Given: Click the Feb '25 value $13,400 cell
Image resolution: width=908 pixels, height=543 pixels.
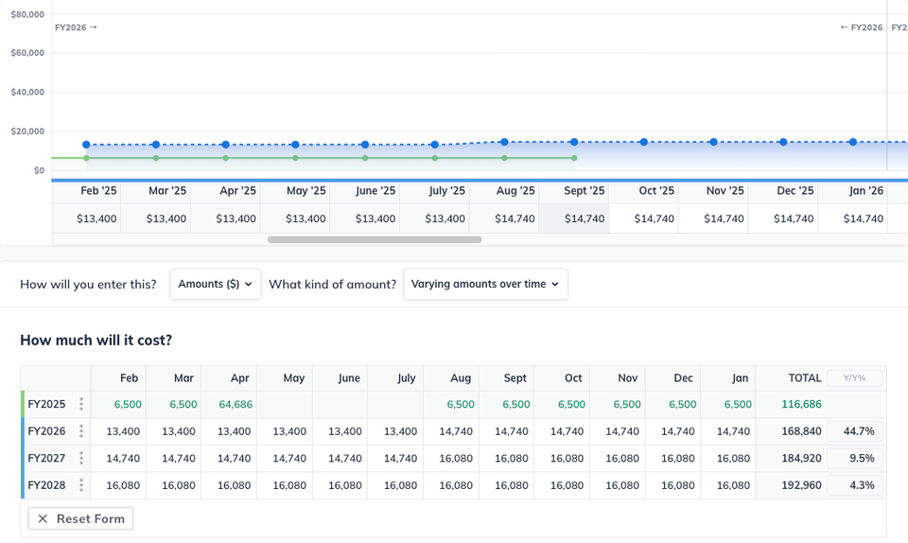Looking at the screenshot, I should pyautogui.click(x=86, y=219).
